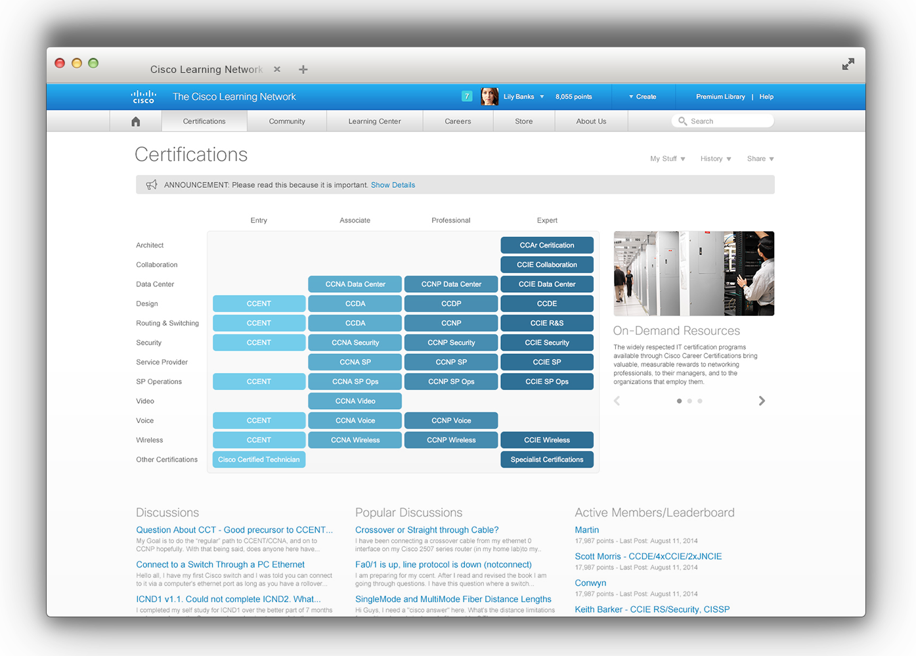Click the Help link in header
Image resolution: width=916 pixels, height=656 pixels.
pos(766,97)
